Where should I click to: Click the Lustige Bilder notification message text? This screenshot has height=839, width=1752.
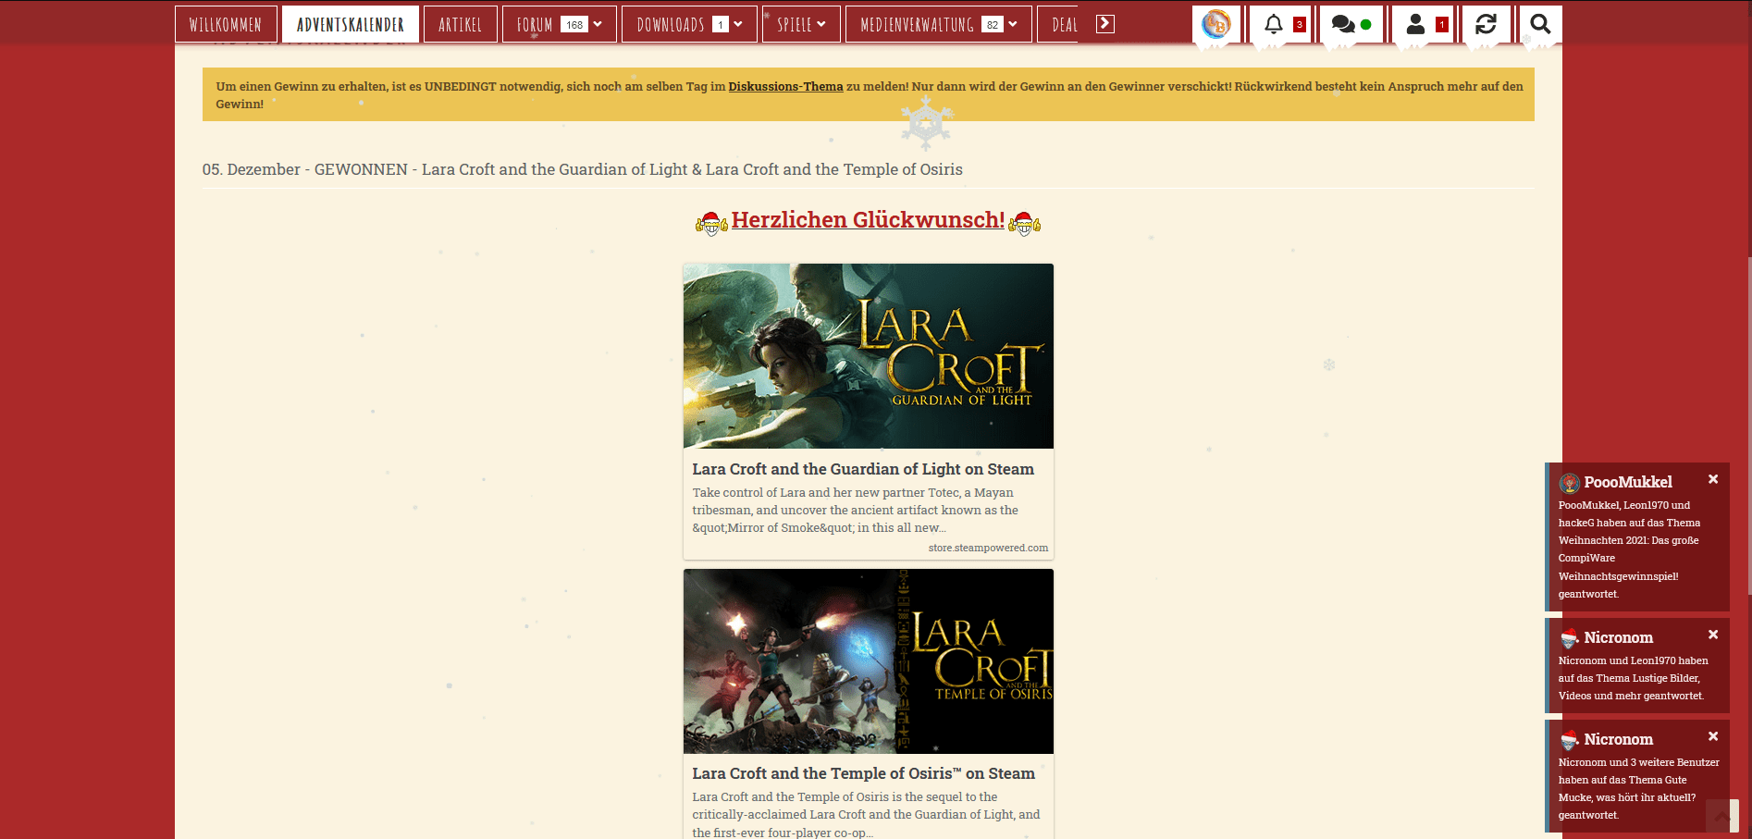[1633, 678]
